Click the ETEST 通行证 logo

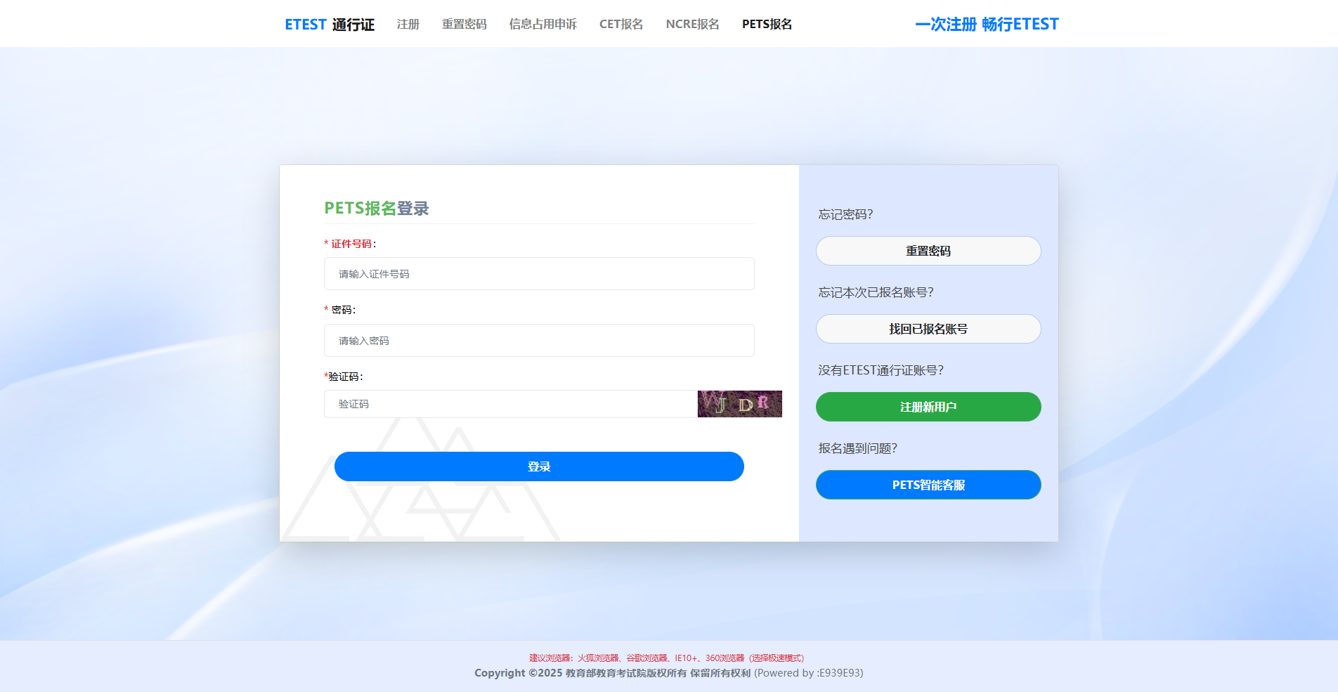(x=329, y=23)
